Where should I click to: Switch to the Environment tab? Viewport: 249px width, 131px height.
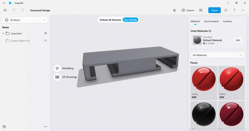(x=211, y=21)
